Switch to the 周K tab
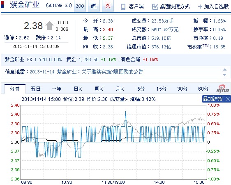The image size is (231, 185). point(99,89)
